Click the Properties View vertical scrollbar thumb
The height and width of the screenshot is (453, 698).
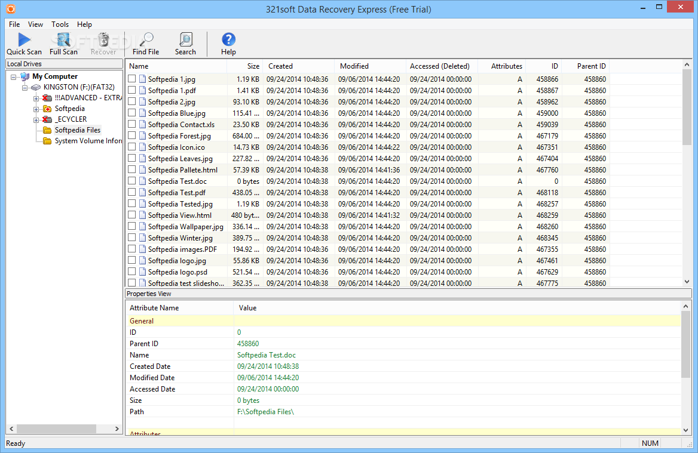[x=685, y=344]
